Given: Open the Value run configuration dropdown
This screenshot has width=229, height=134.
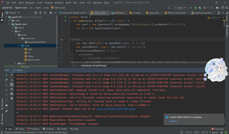Looking at the screenshot, I should click(x=180, y=8).
